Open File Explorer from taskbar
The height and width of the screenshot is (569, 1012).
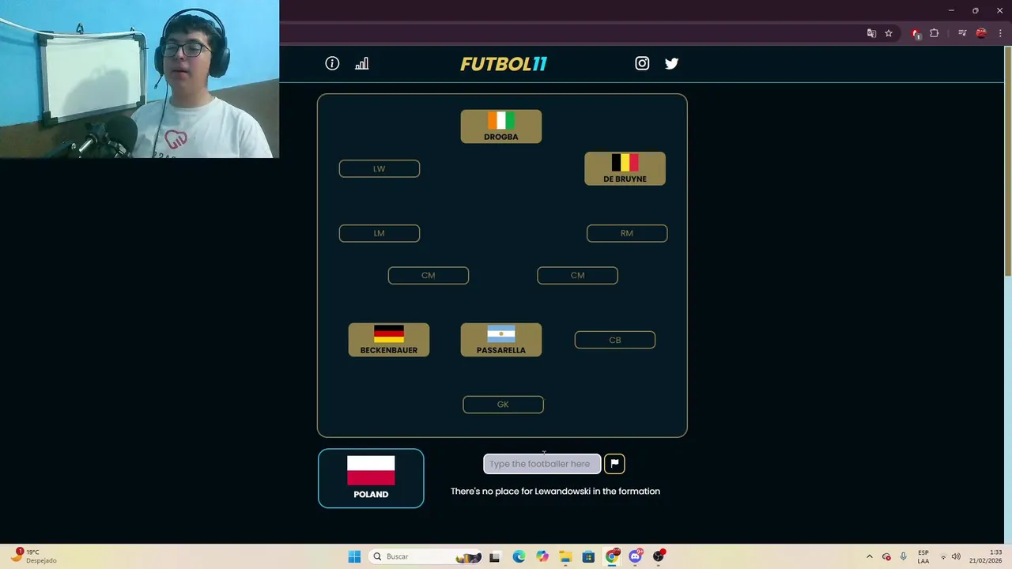coord(565,556)
